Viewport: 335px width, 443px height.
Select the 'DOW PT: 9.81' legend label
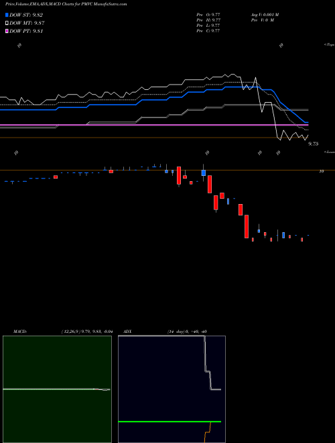(x=26, y=32)
